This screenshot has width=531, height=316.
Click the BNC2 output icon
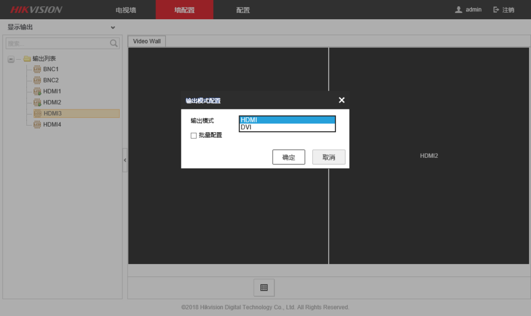[37, 80]
